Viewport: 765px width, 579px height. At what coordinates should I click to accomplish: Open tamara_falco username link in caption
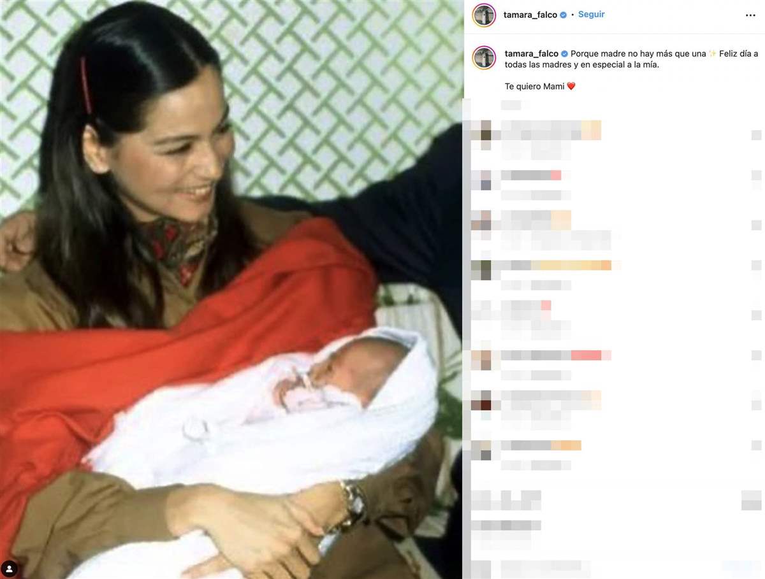(x=532, y=54)
